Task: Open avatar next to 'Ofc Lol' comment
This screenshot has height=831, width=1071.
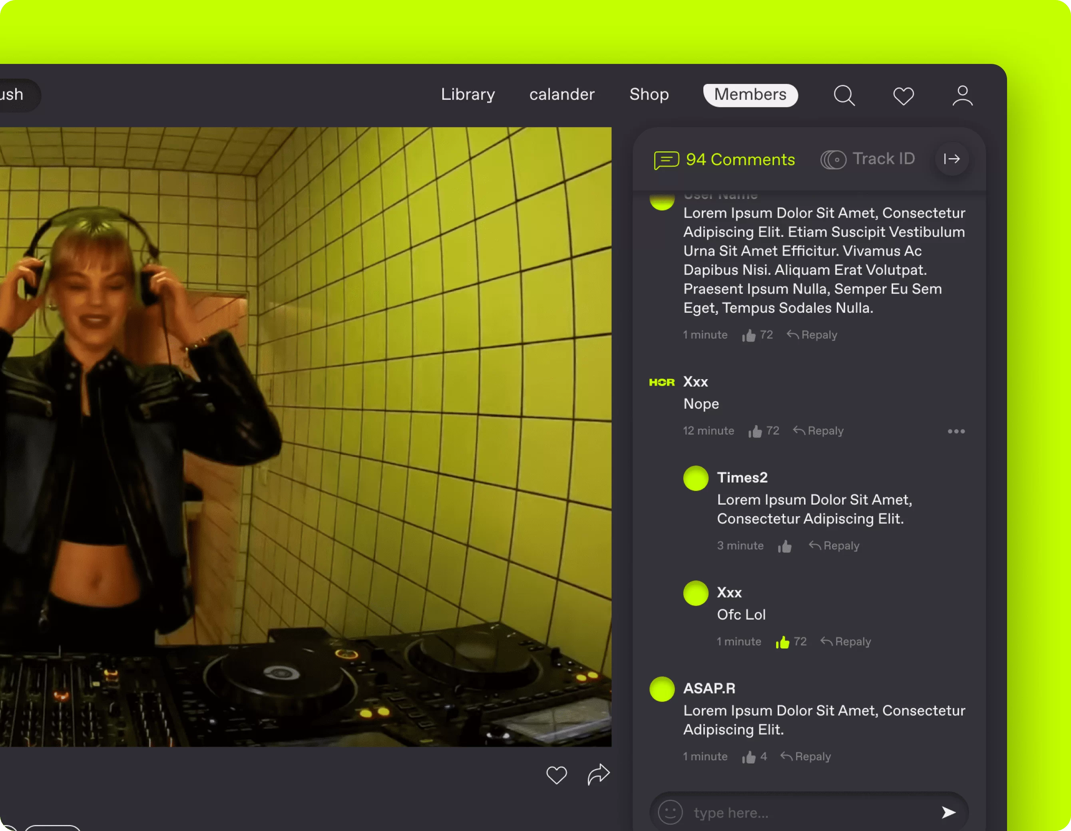Action: click(x=695, y=593)
